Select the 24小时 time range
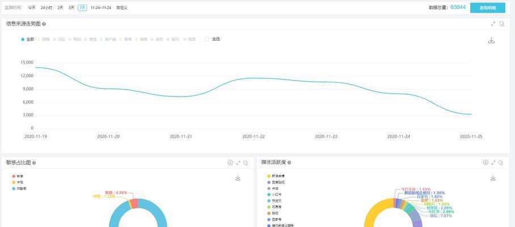515x227 pixels. [47, 7]
